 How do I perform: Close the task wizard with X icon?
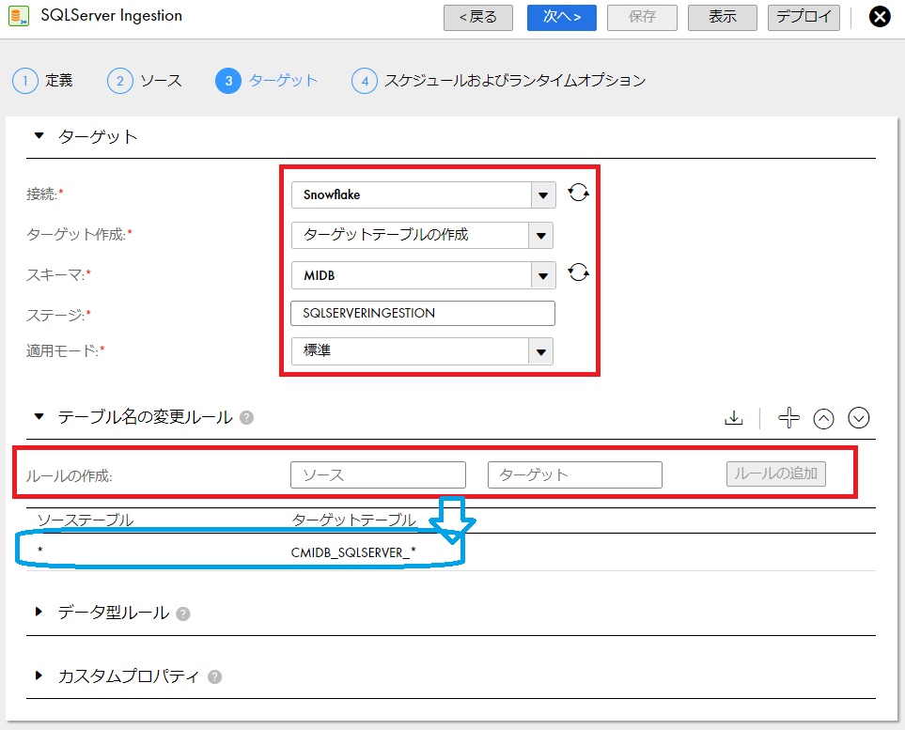(x=880, y=17)
